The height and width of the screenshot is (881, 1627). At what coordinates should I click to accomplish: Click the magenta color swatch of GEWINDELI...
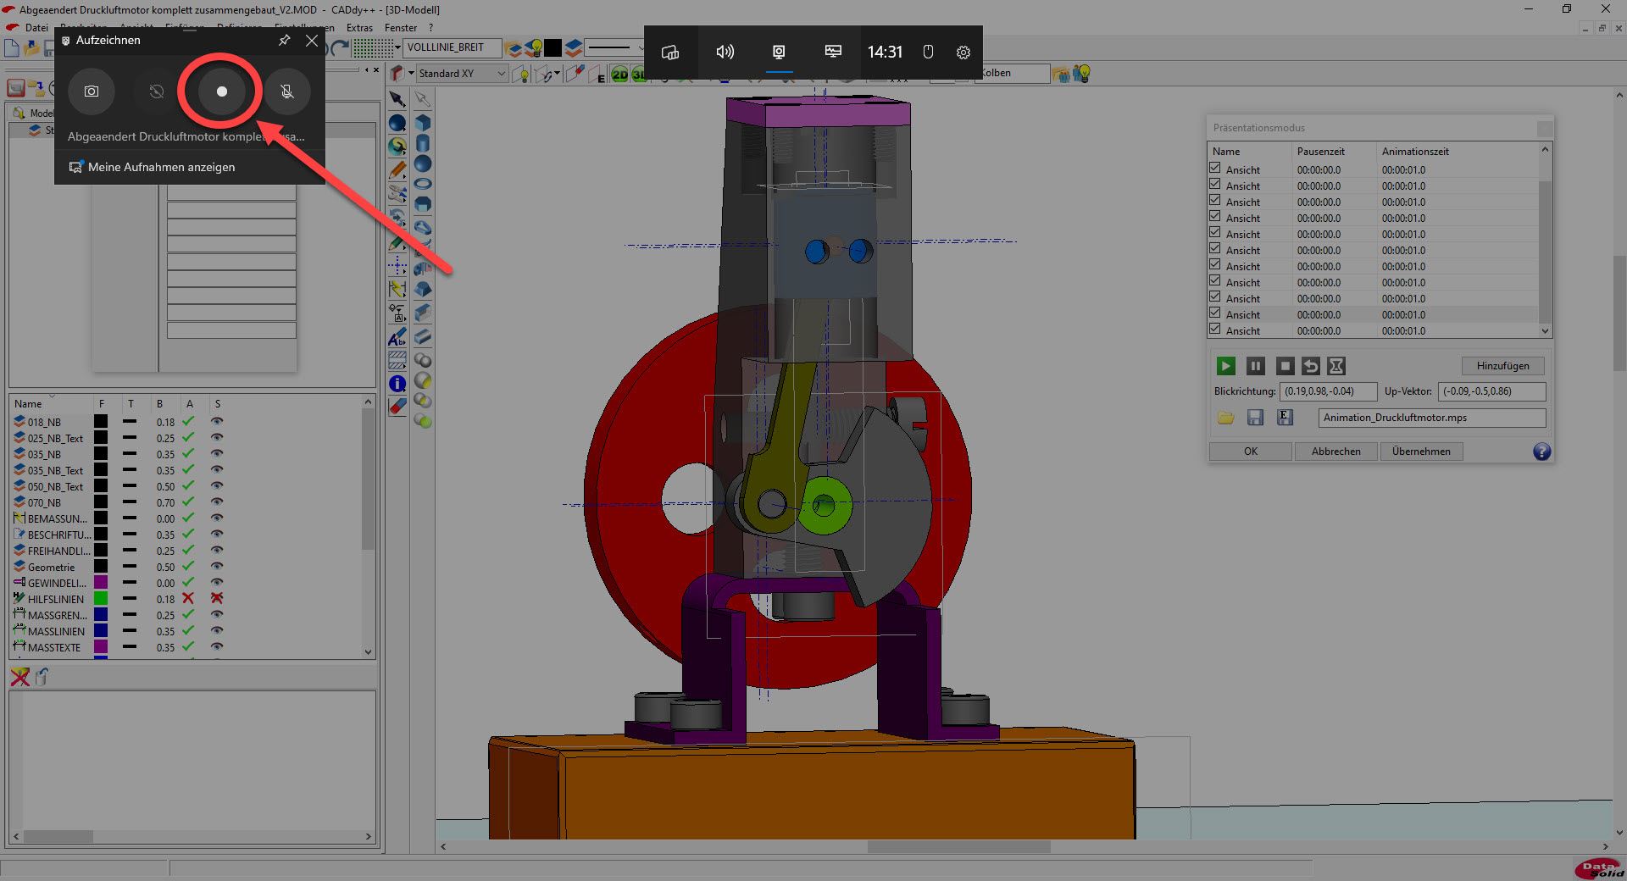100,583
